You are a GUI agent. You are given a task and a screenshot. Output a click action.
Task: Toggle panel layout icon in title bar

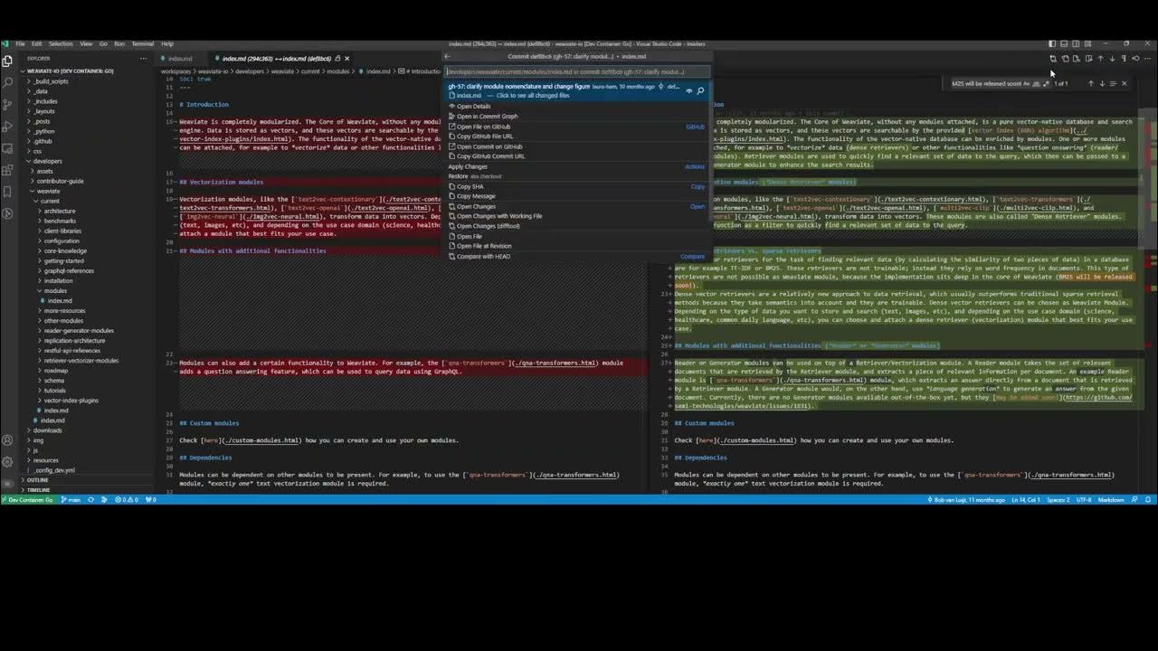pyautogui.click(x=1064, y=43)
